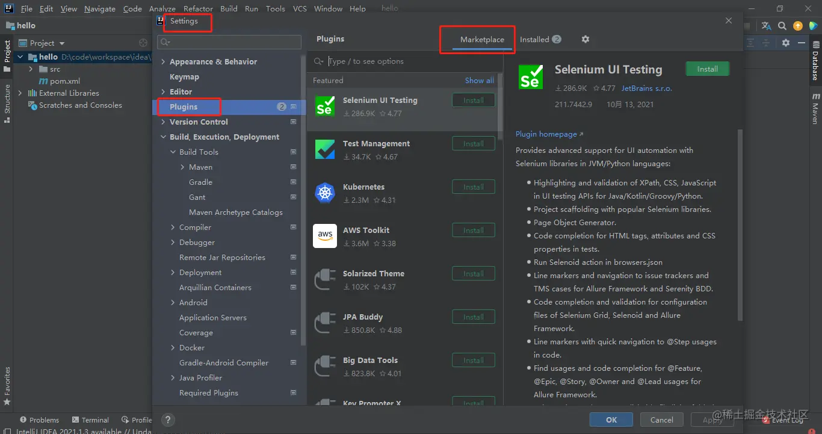Open the Profiler tool window
Viewport: 822px width, 434px height.
click(x=137, y=420)
